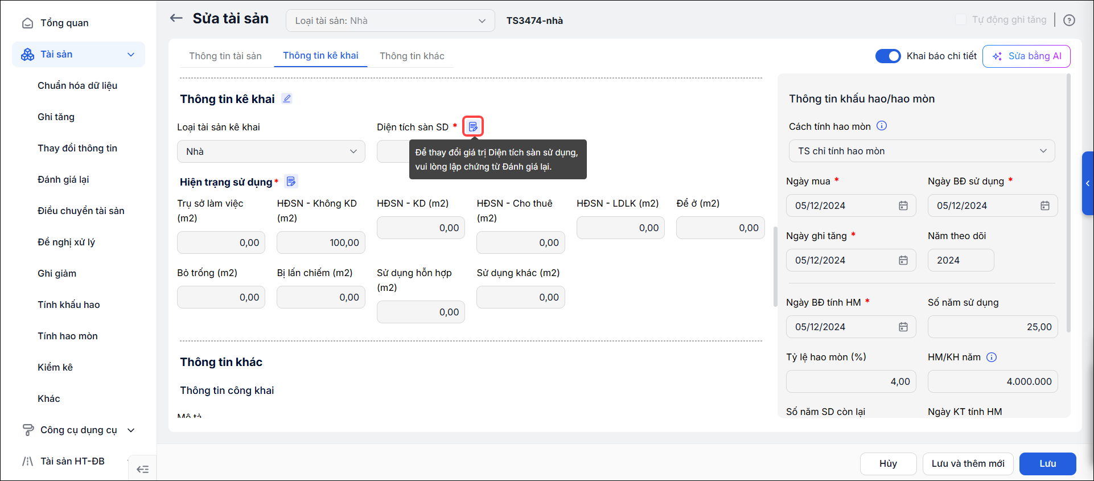This screenshot has width=1094, height=481.
Task: Click the Số năm sử dụng field 25,00
Action: coord(993,327)
